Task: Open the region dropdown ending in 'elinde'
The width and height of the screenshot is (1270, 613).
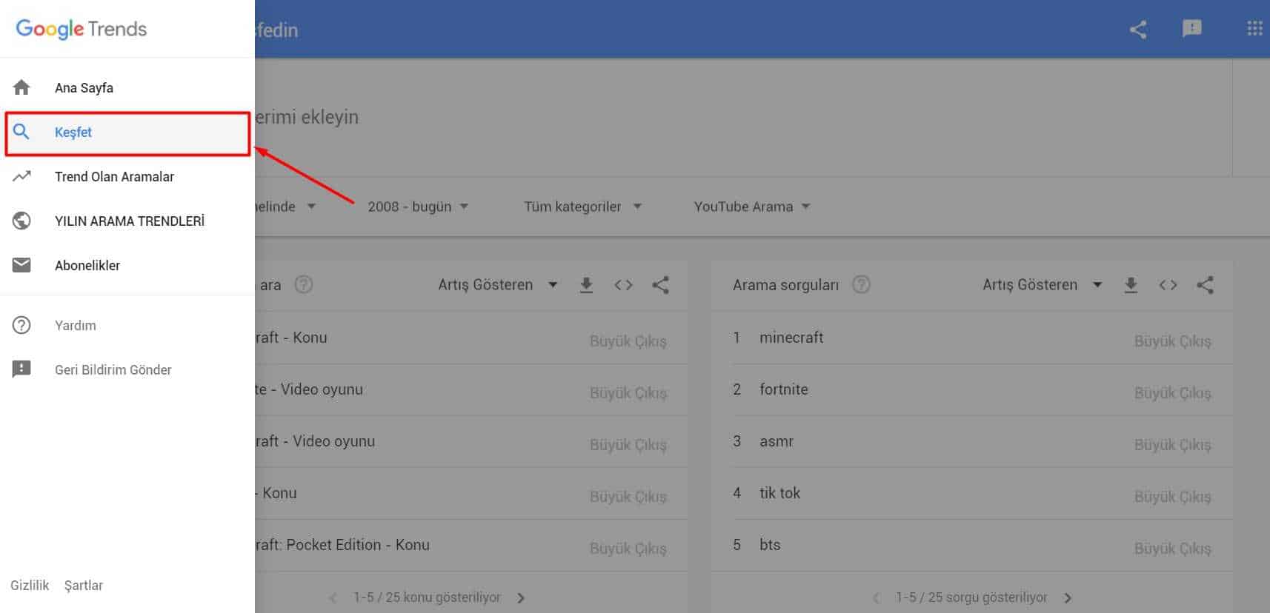Action: [286, 207]
